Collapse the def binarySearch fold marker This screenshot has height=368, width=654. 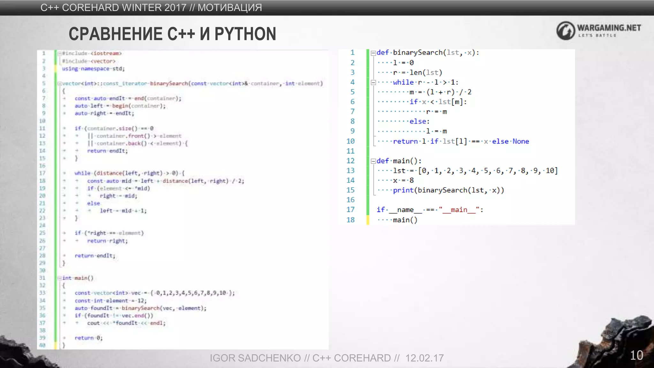tap(373, 53)
